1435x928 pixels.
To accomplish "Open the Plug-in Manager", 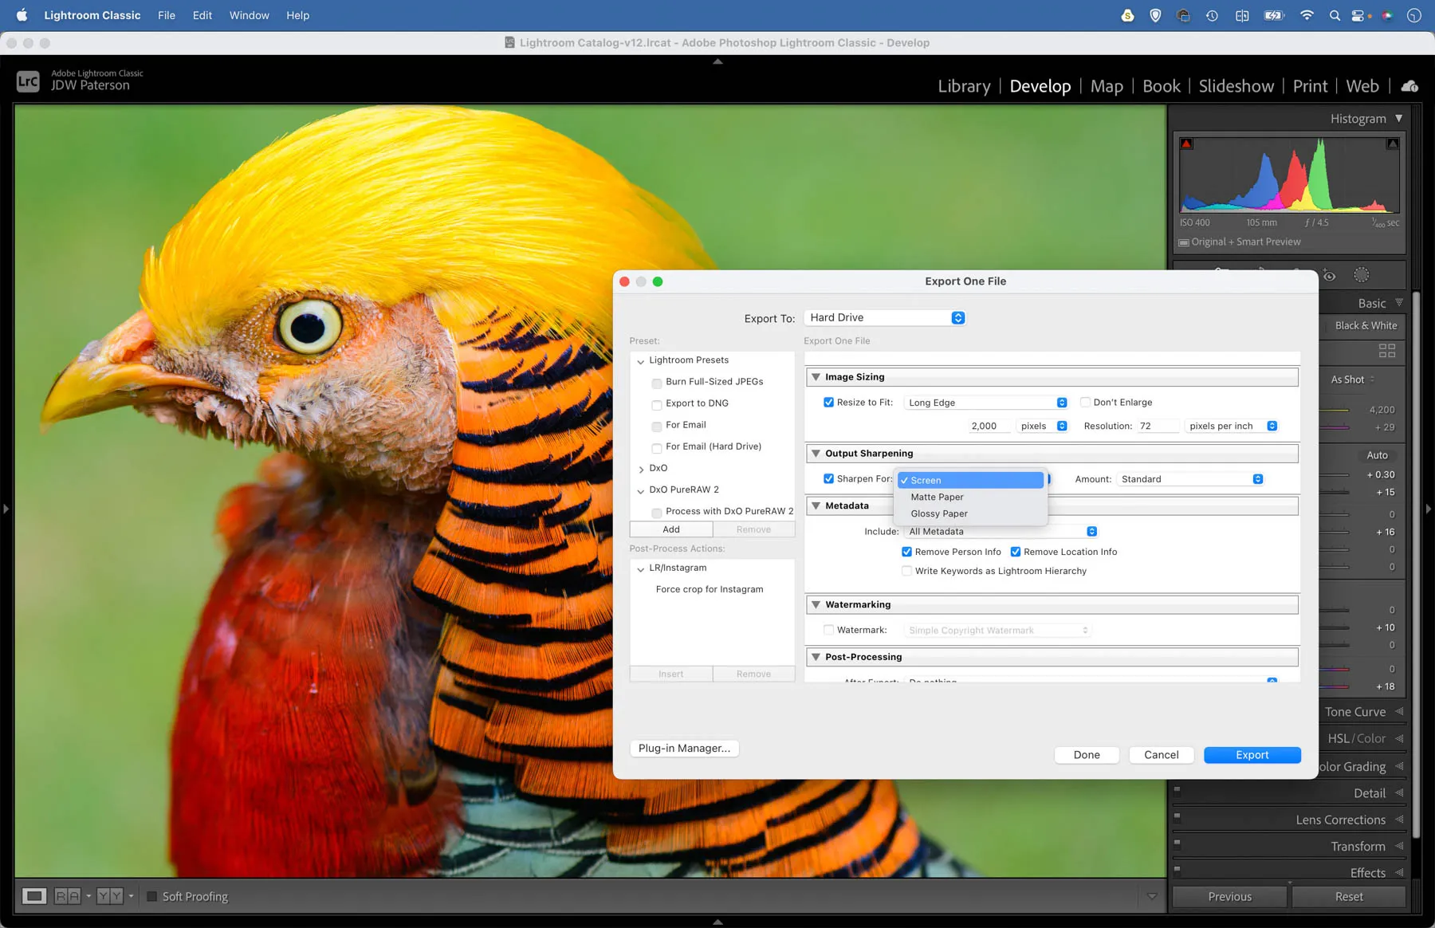I will tap(684, 748).
